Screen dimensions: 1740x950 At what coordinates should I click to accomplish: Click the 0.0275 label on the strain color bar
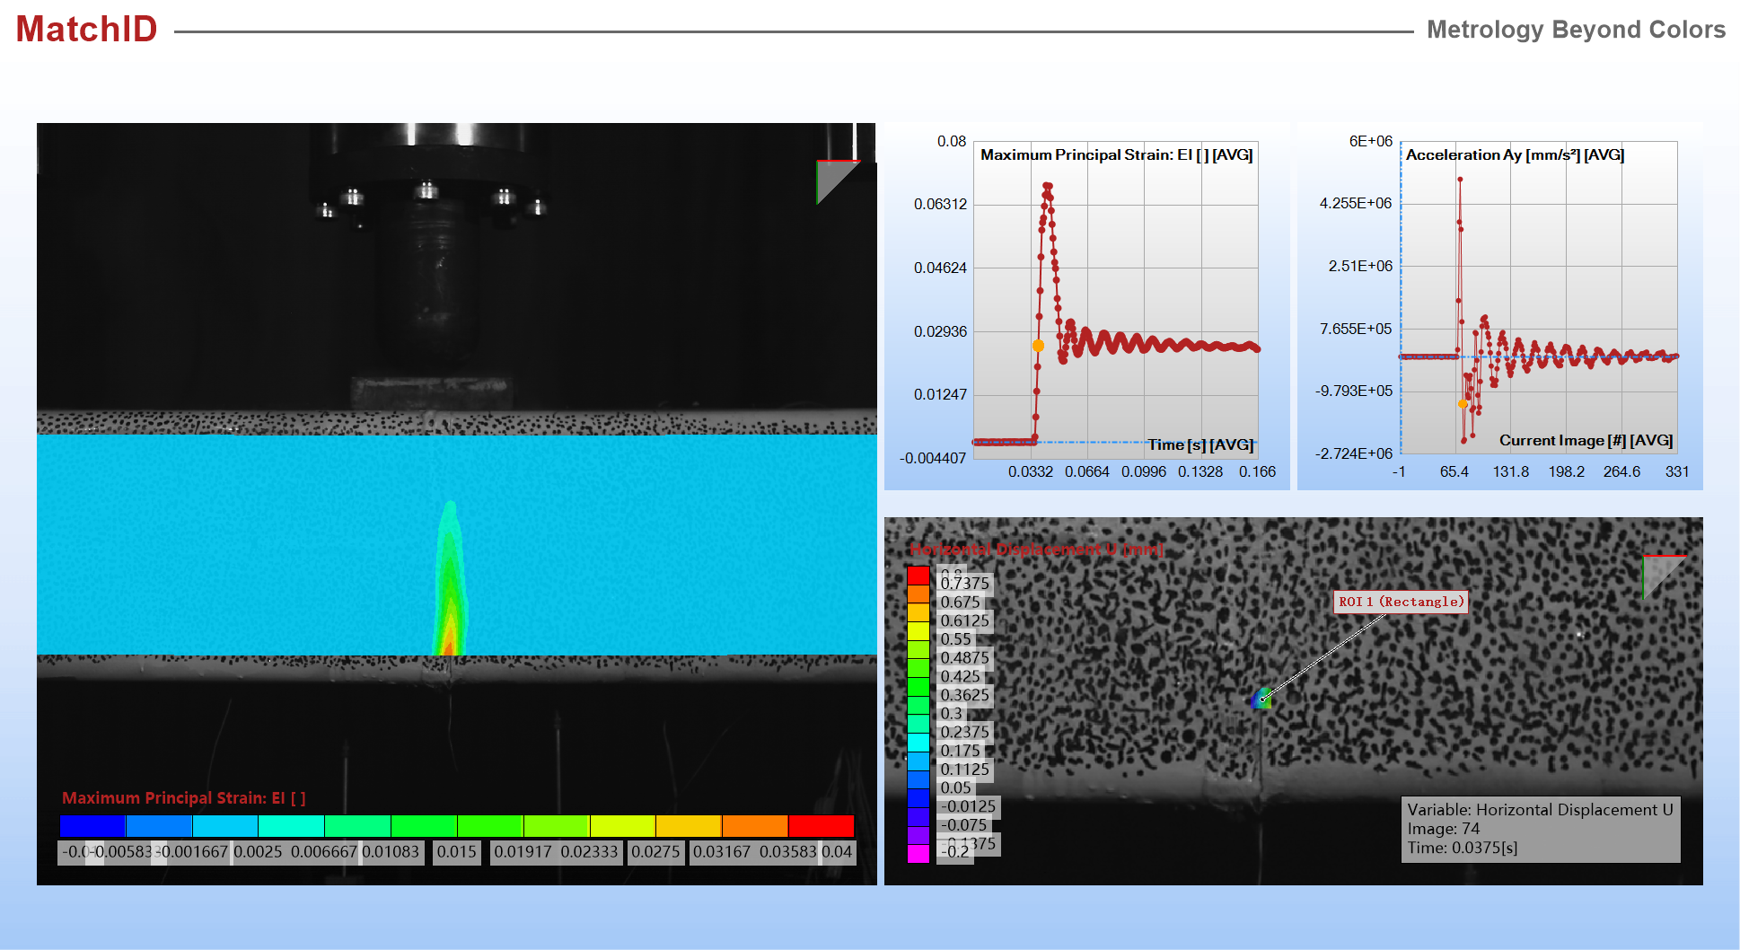[655, 851]
